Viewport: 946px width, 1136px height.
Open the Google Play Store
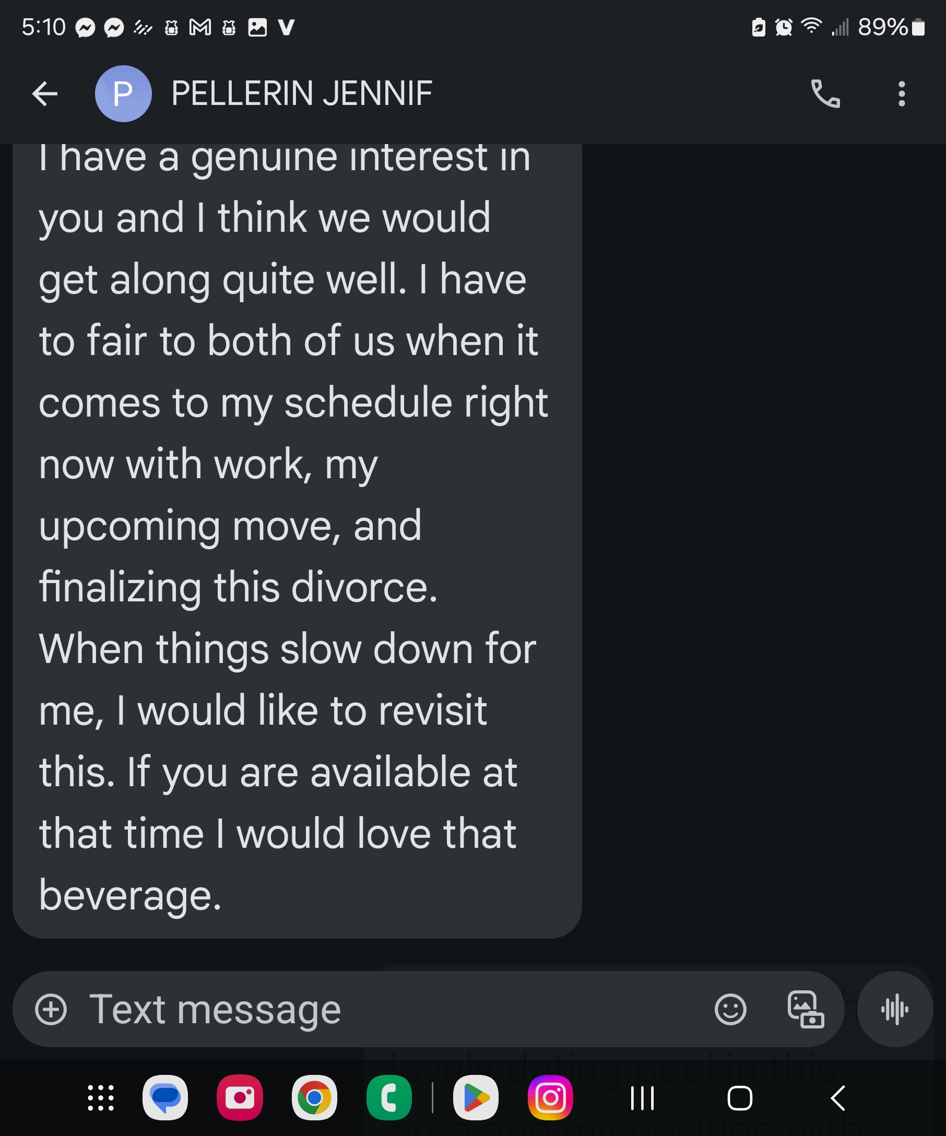(x=476, y=1098)
